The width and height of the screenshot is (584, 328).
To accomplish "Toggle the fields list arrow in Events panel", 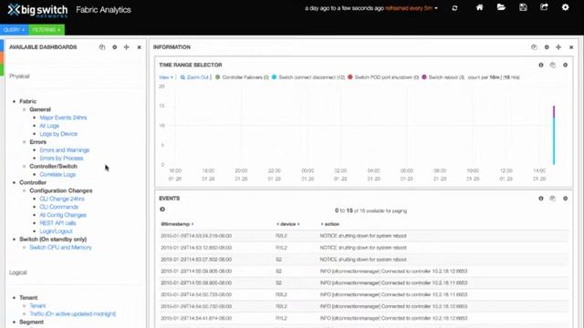I will (x=162, y=210).
